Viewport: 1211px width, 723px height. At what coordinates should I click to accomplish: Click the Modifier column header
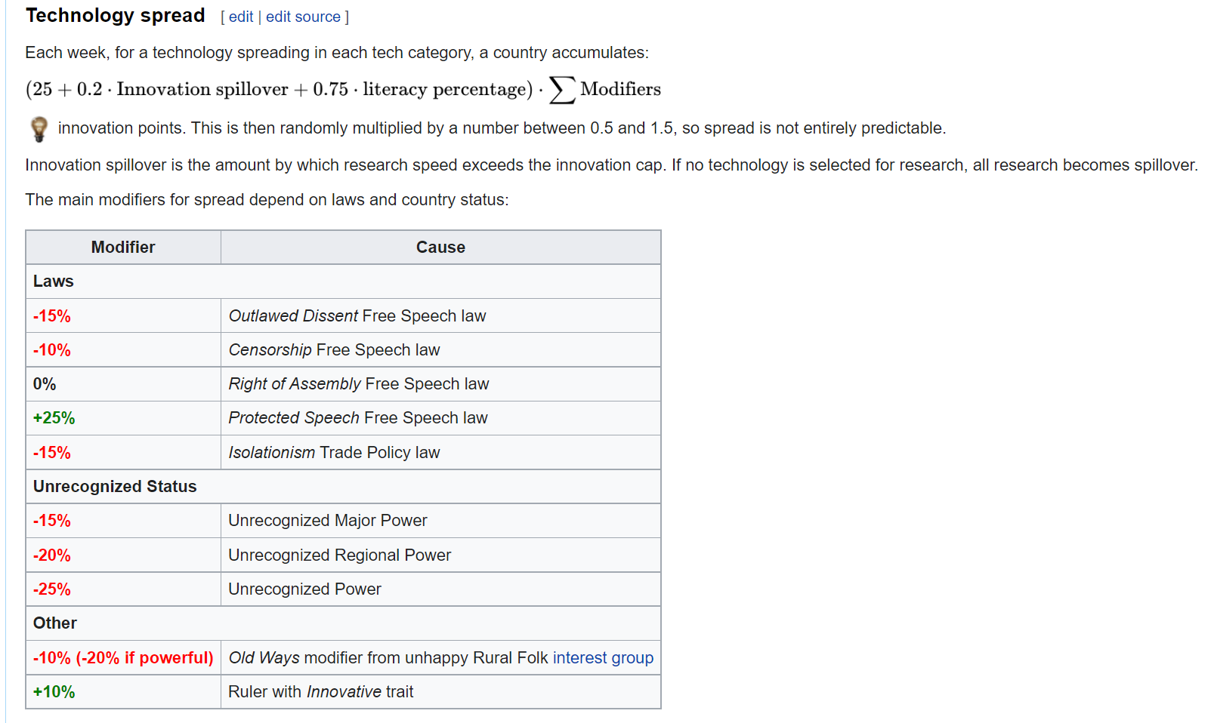pyautogui.click(x=123, y=248)
